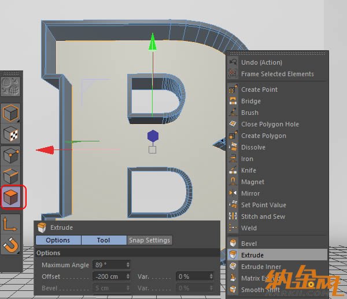This screenshot has height=299, width=347.
Task: Open the Snap Settings tab
Action: [x=150, y=240]
